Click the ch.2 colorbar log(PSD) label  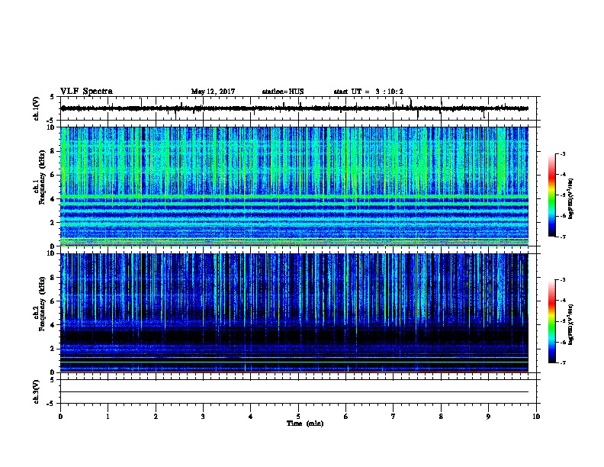(x=571, y=325)
